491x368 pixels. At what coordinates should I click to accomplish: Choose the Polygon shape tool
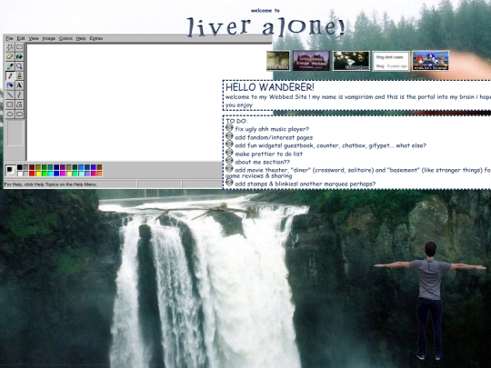click(x=19, y=104)
